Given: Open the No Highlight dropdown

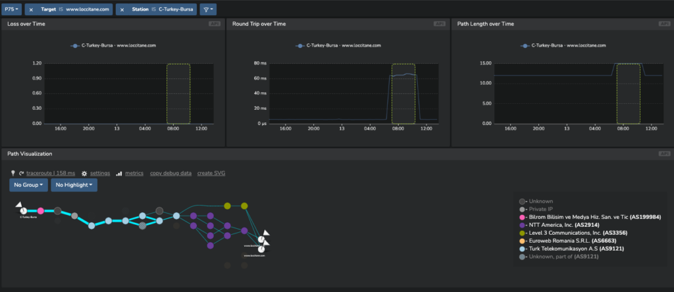Looking at the screenshot, I should pyautogui.click(x=74, y=185).
